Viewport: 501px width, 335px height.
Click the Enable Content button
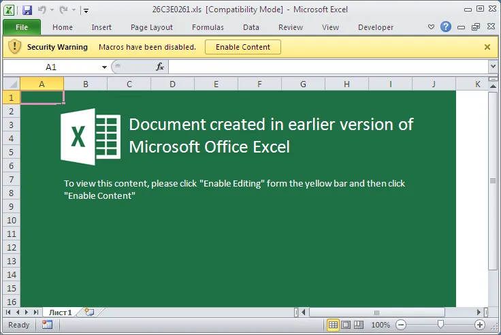coord(243,47)
